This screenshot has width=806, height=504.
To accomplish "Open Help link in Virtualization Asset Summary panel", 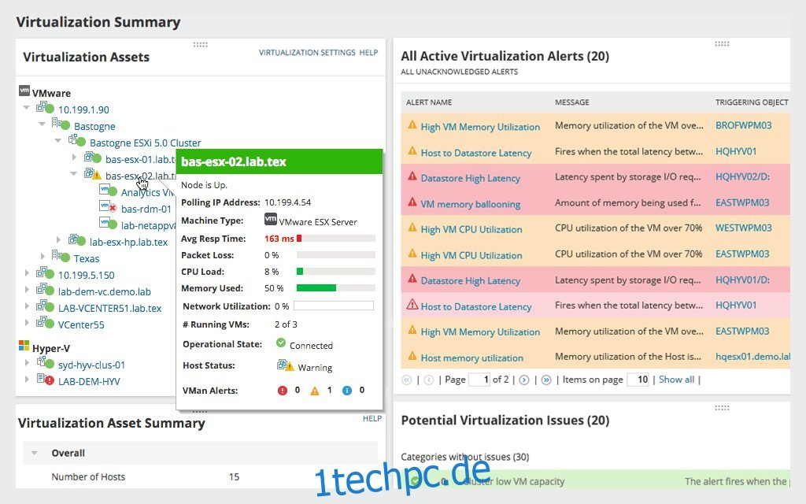I will click(372, 419).
